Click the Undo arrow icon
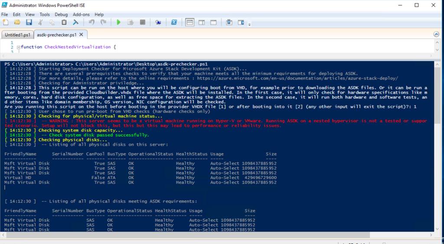This screenshot has height=244, width=444. point(91,23)
